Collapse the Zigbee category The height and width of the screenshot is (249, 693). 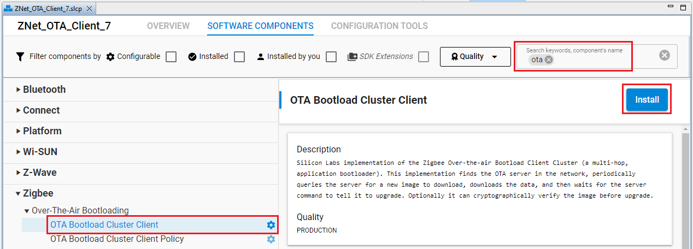[x=19, y=193]
